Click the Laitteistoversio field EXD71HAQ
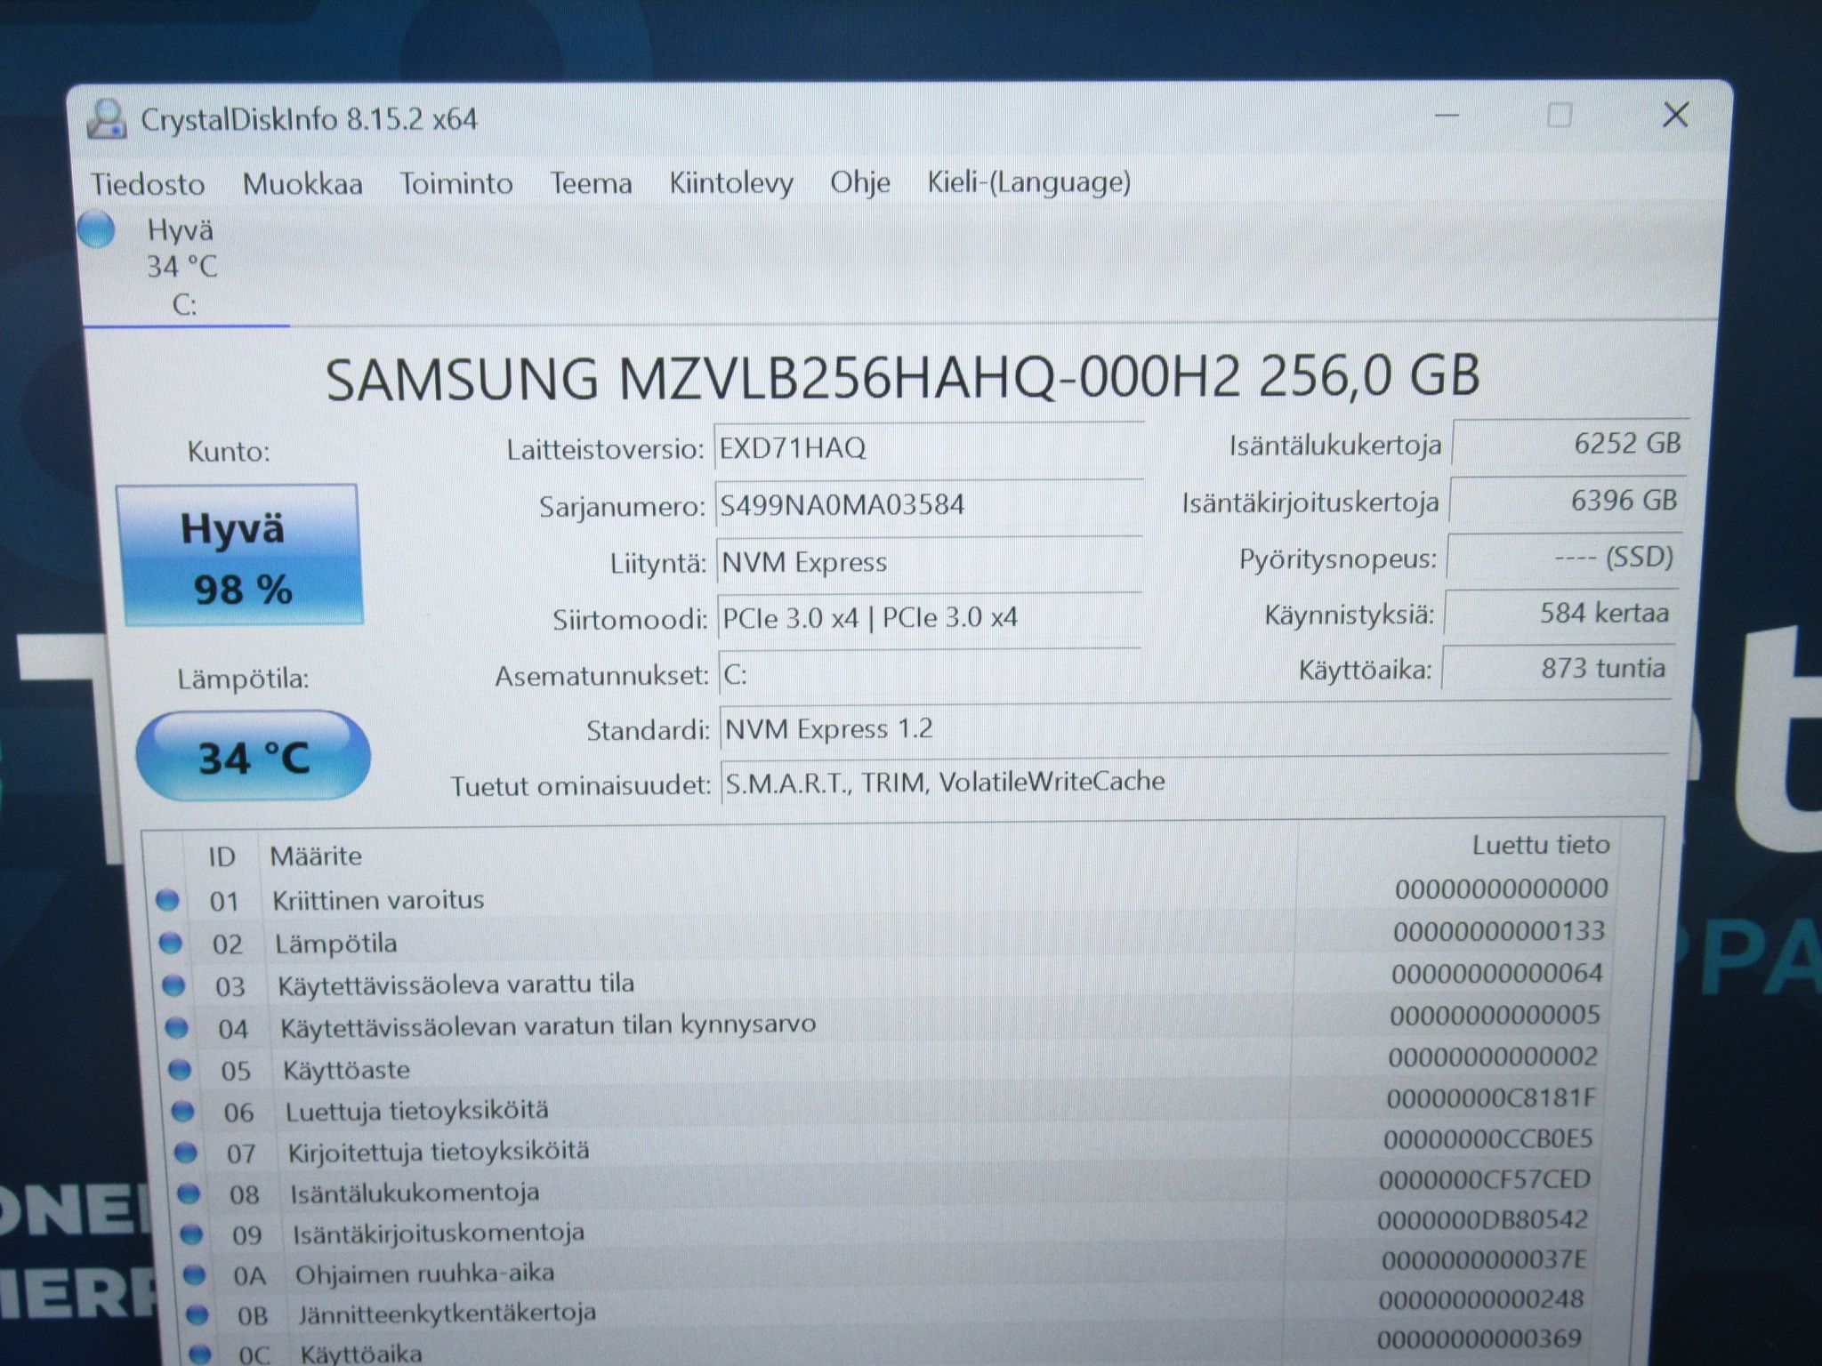Image resolution: width=1822 pixels, height=1366 pixels. pyautogui.click(x=929, y=446)
